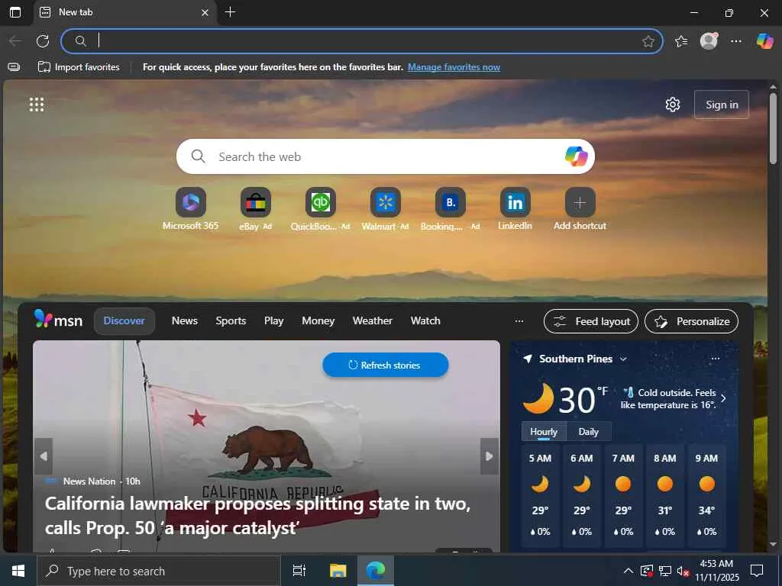Image resolution: width=782 pixels, height=586 pixels.
Task: Open the app launcher grid icon
Action: [37, 104]
